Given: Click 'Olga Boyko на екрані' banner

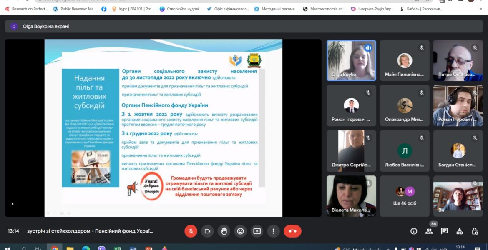Looking at the screenshot, I should coord(244,26).
